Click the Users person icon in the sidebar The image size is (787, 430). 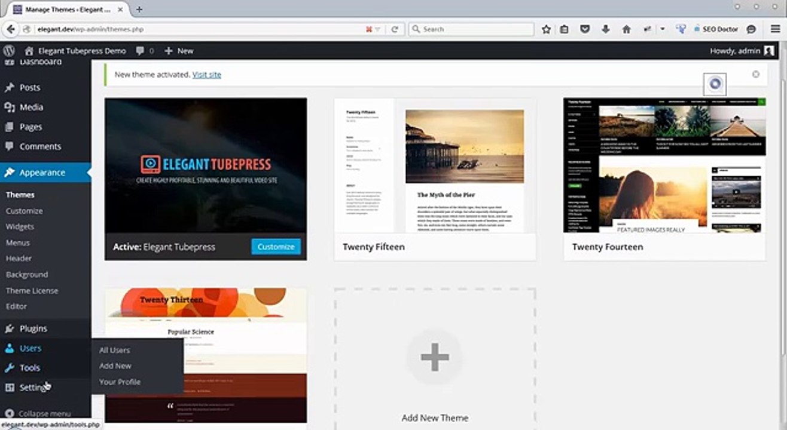[9, 348]
